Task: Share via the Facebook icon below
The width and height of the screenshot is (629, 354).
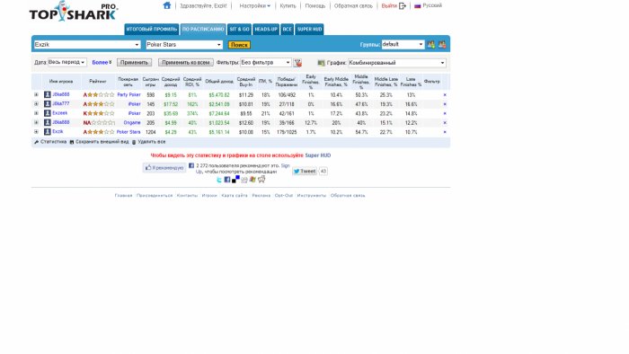Action: click(227, 180)
